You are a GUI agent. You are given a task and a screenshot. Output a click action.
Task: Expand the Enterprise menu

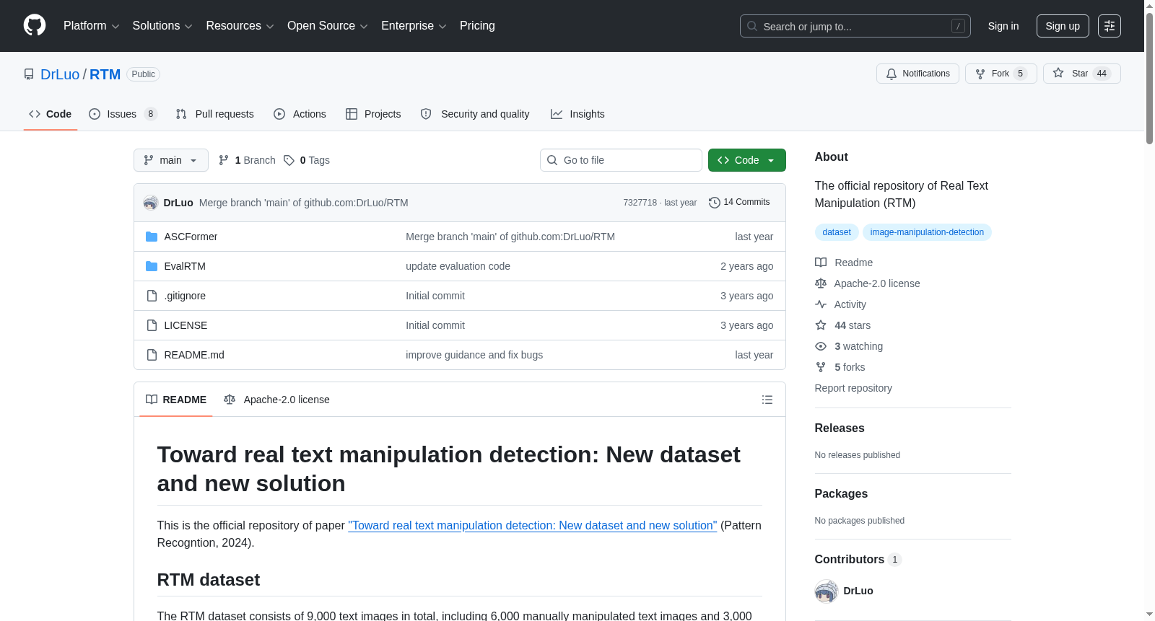click(x=414, y=26)
